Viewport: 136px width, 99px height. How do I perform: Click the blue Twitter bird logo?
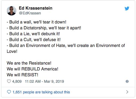pyautogui.click(x=127, y=9)
